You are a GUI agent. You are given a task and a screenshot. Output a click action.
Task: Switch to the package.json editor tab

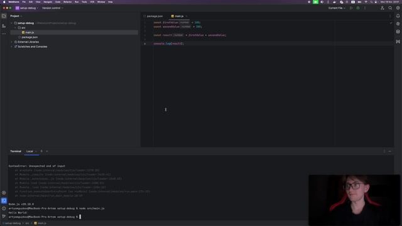point(153,16)
